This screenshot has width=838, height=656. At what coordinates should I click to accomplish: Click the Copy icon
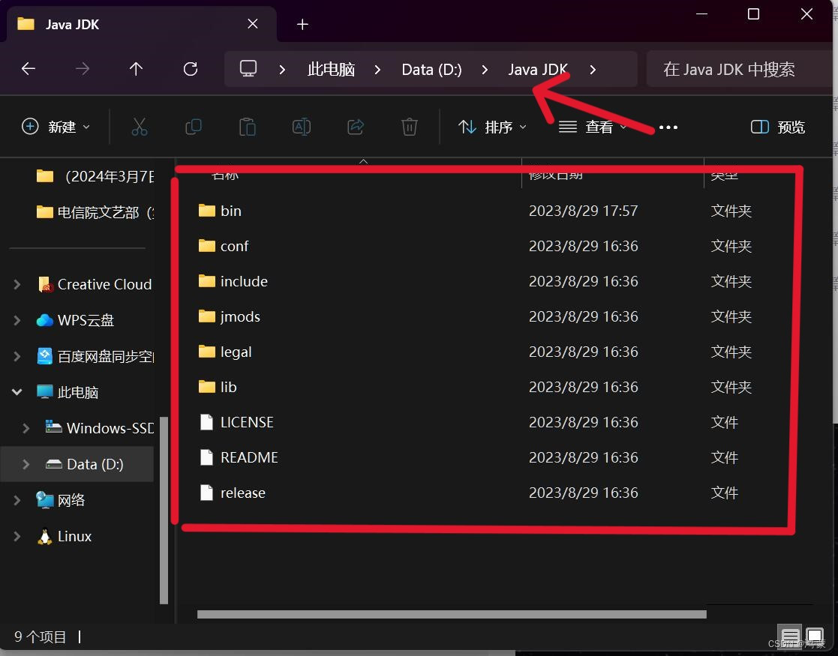(193, 127)
